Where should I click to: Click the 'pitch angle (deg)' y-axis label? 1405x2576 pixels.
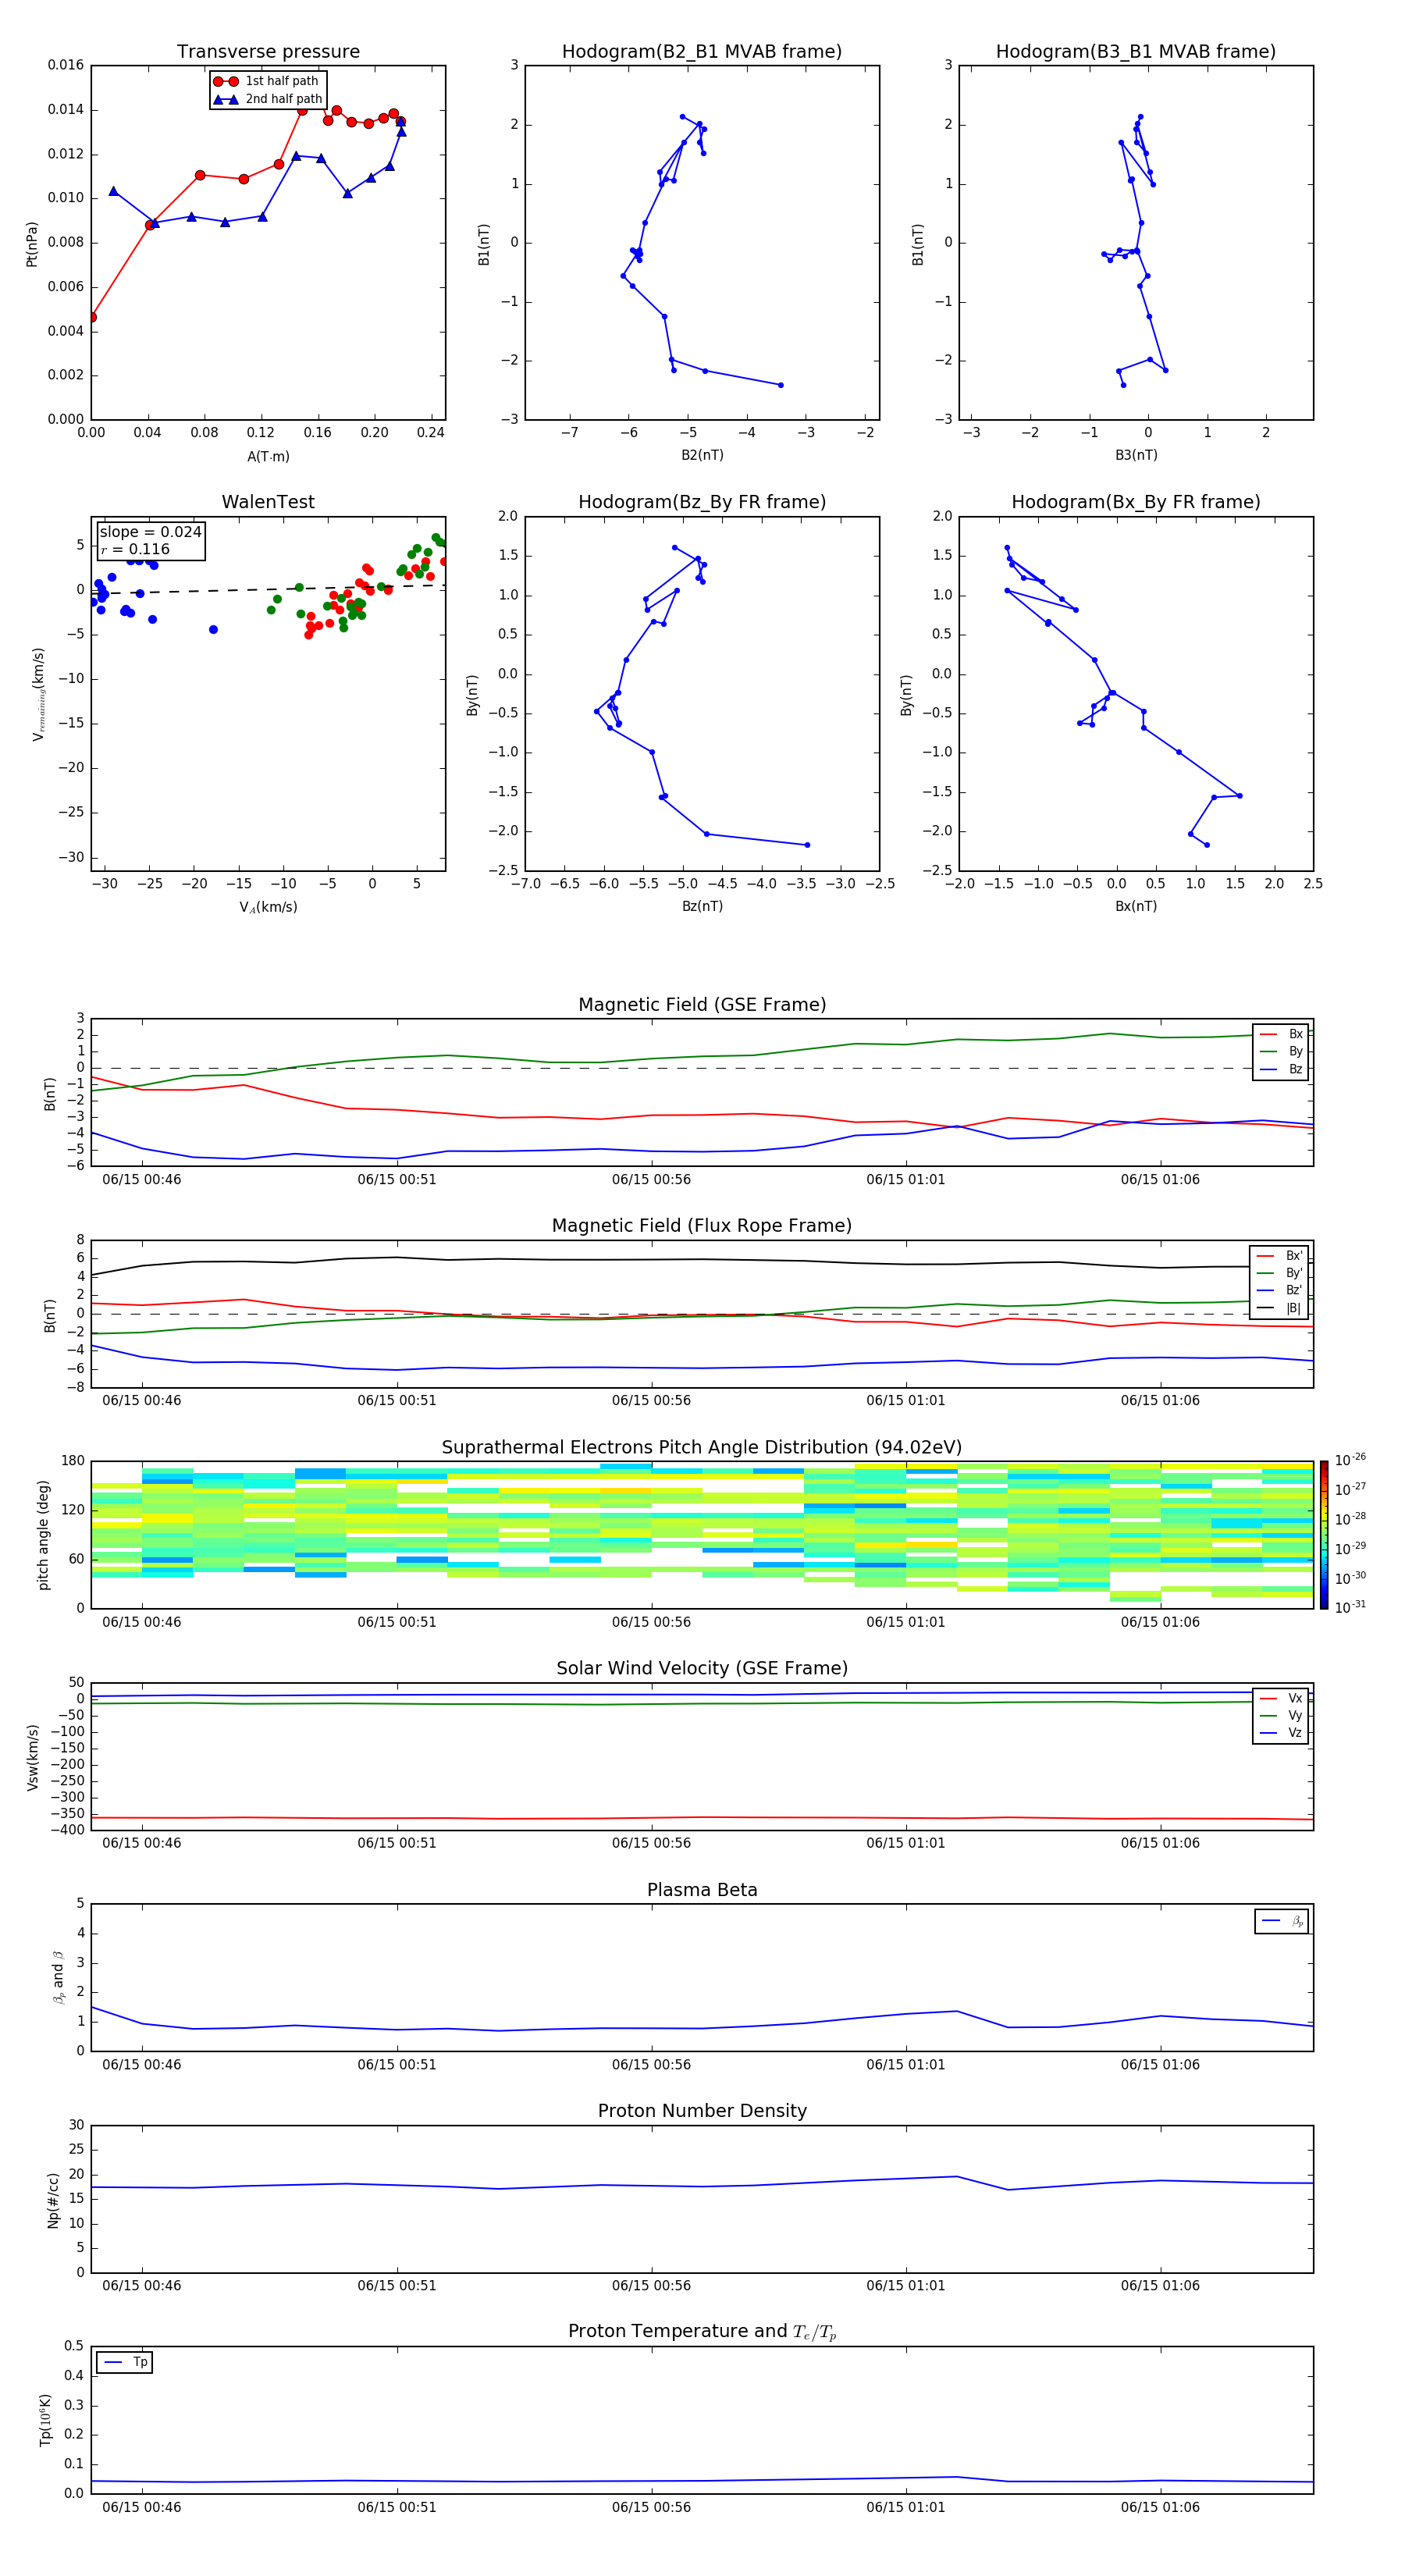(43, 1535)
